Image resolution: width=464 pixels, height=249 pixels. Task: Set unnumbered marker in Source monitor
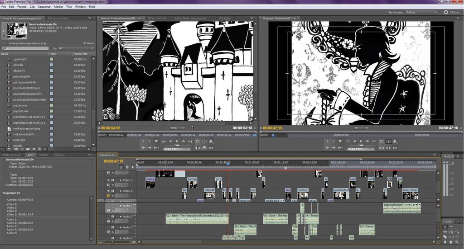156,141
